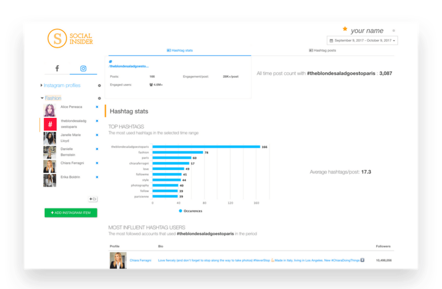Click the Followers column header

coord(383,247)
